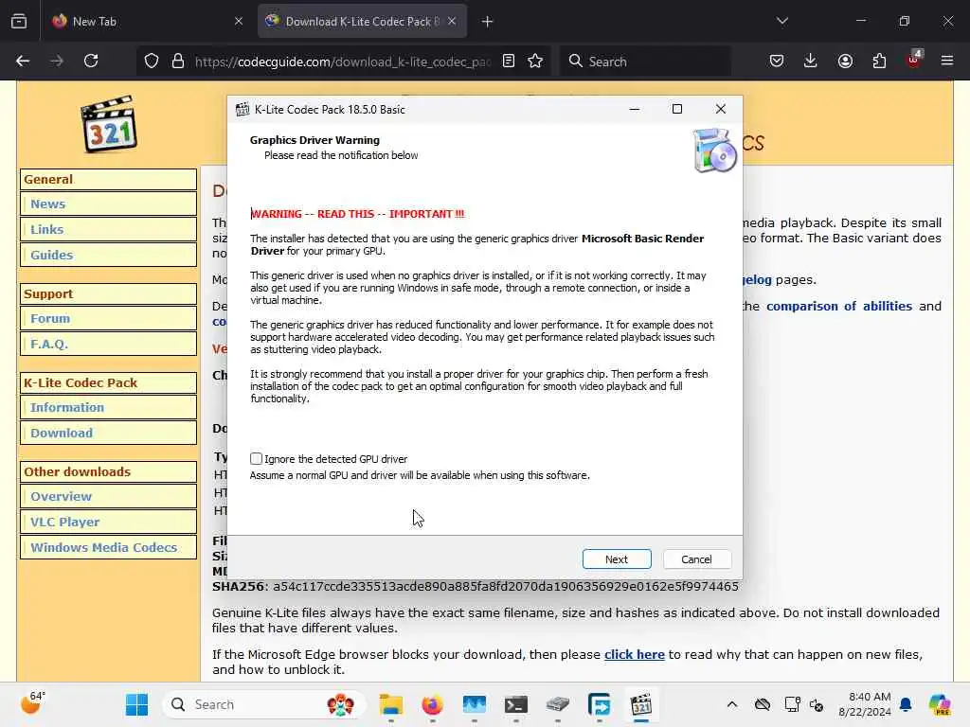Screen dimensions: 970x727
Task: Follow the click here Edge unblock link
Action: coord(634,654)
